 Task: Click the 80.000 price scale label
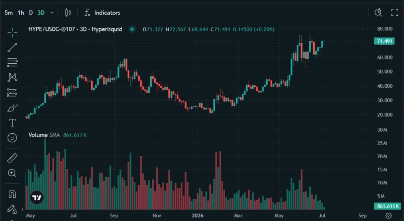coord(385,28)
